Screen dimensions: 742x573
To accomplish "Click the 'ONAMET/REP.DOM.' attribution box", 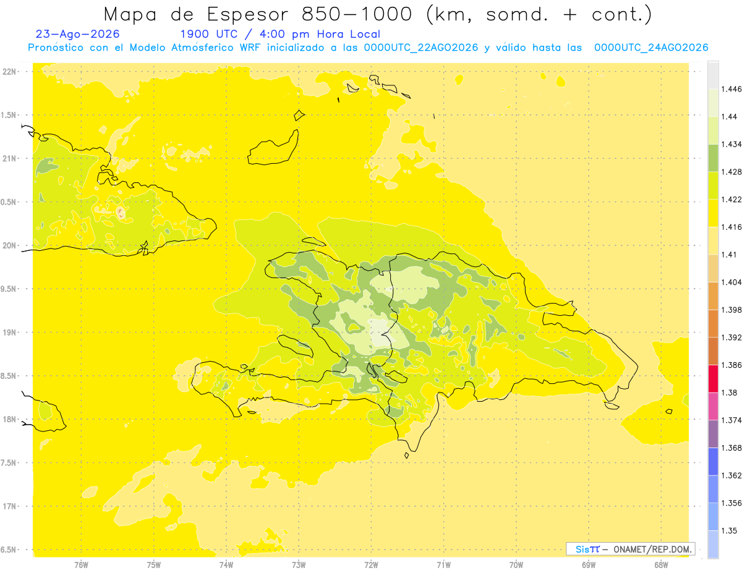I will click(x=631, y=549).
